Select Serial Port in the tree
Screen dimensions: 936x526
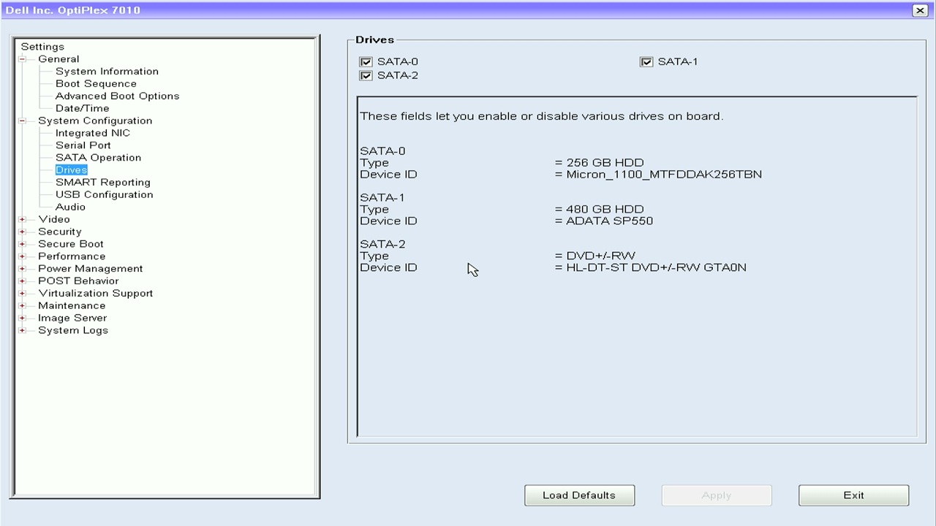click(83, 145)
